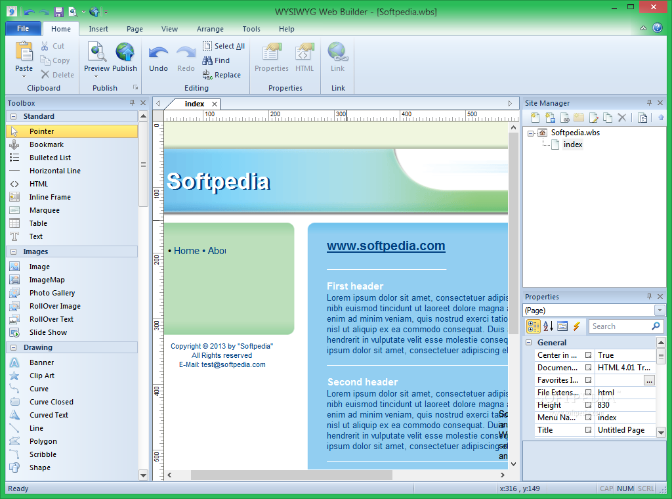Click the Undo arrow icon
Viewport: 672px width, 499px height.
(x=158, y=53)
